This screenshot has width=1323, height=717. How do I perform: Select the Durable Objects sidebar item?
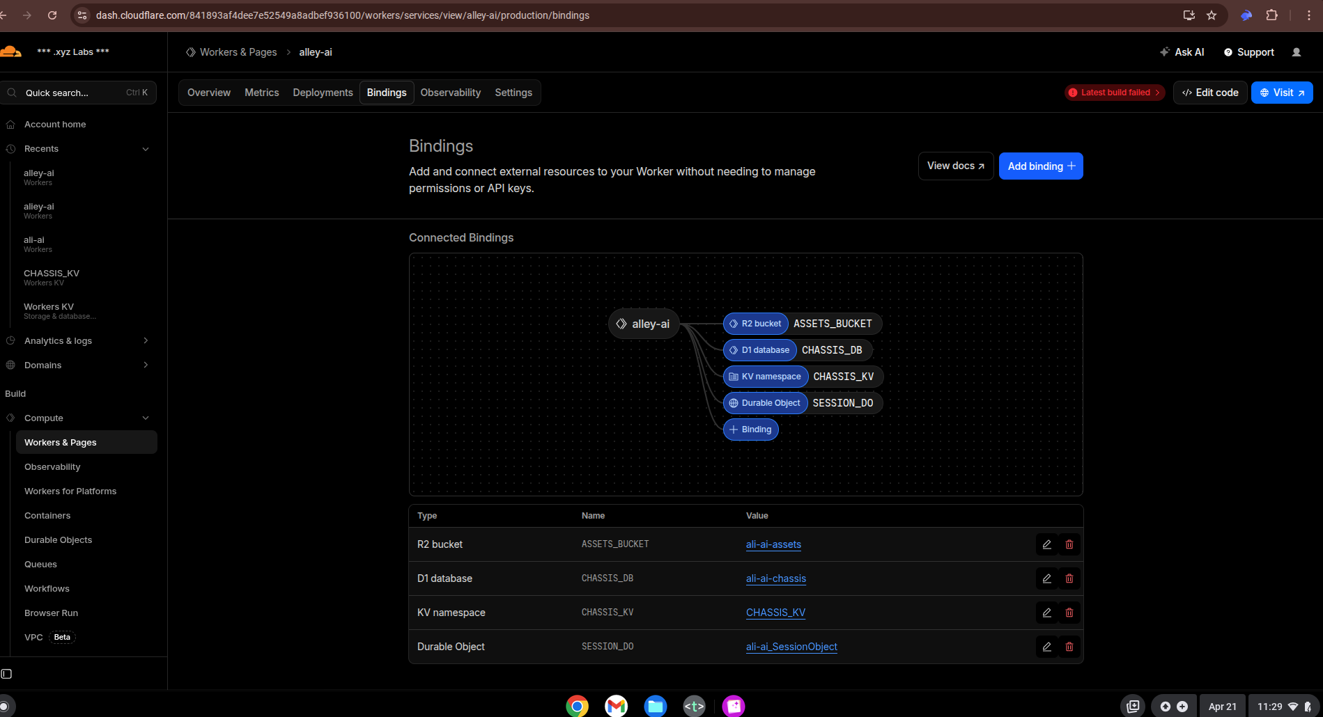coord(58,539)
